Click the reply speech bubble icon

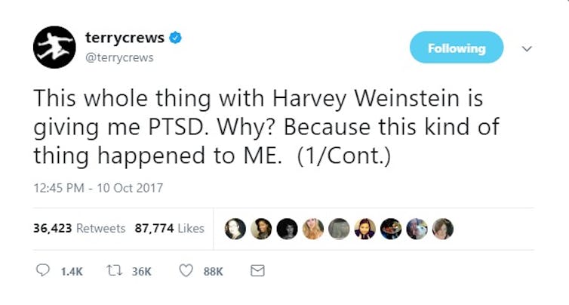point(43,270)
